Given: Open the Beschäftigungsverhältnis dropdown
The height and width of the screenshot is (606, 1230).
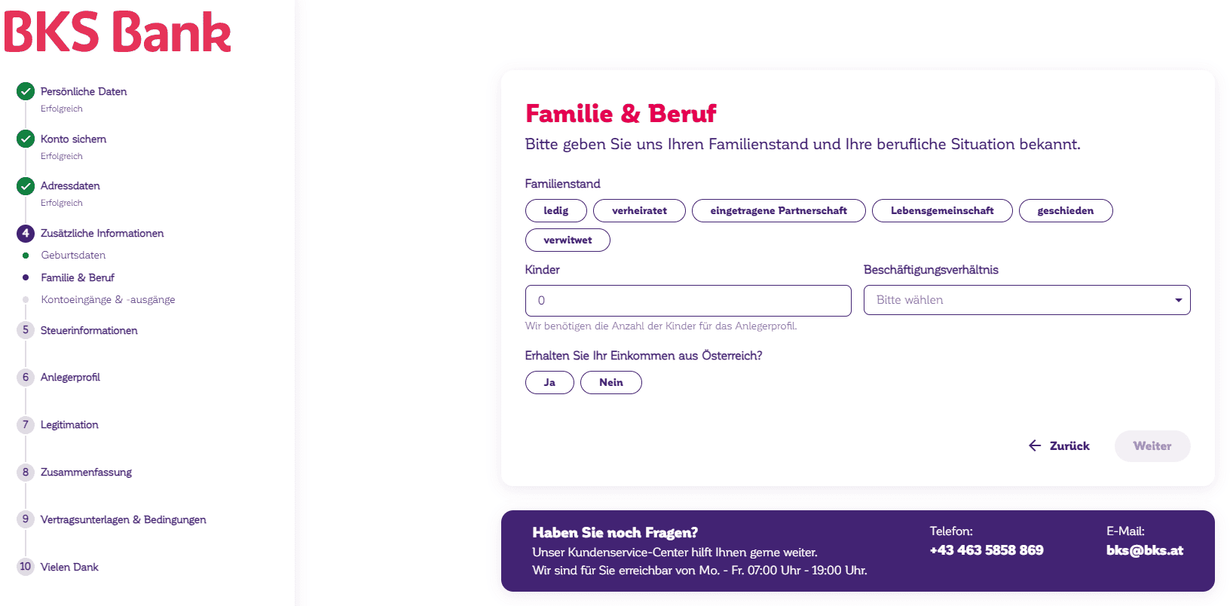Looking at the screenshot, I should (1027, 300).
